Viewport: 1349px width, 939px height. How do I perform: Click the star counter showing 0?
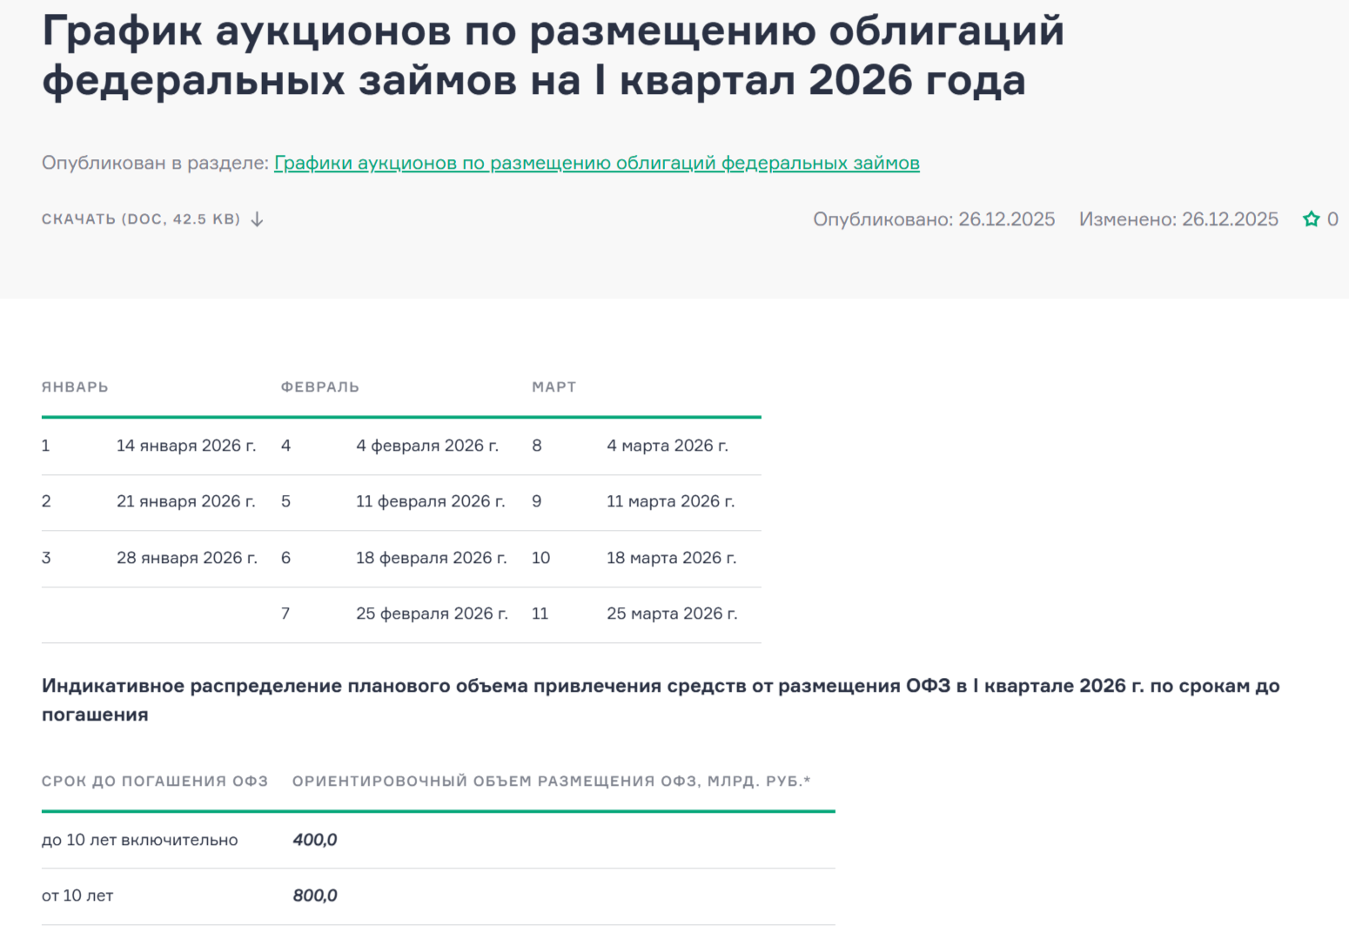(x=1333, y=219)
